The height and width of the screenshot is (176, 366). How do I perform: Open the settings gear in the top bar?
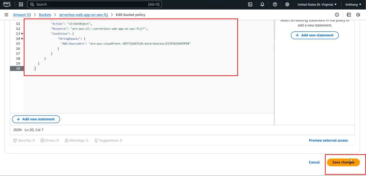pos(287,4)
